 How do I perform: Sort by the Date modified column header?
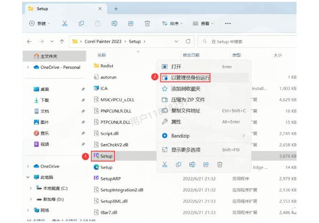[x=191, y=55]
